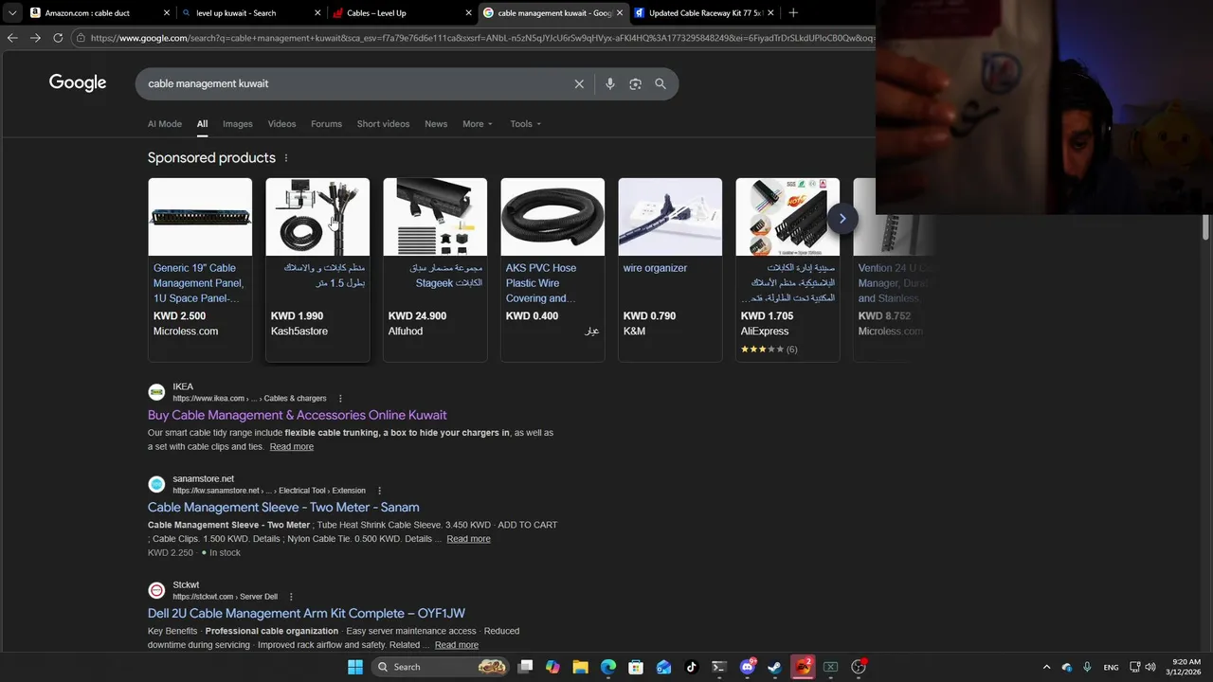Image resolution: width=1213 pixels, height=682 pixels.
Task: Open the three-dot menu beside sanamstore result
Action: [x=379, y=491]
